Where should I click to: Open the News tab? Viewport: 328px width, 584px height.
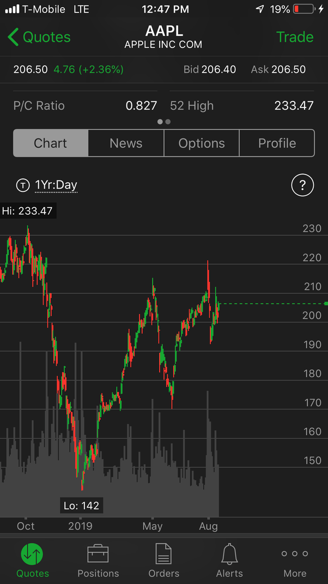tap(126, 143)
